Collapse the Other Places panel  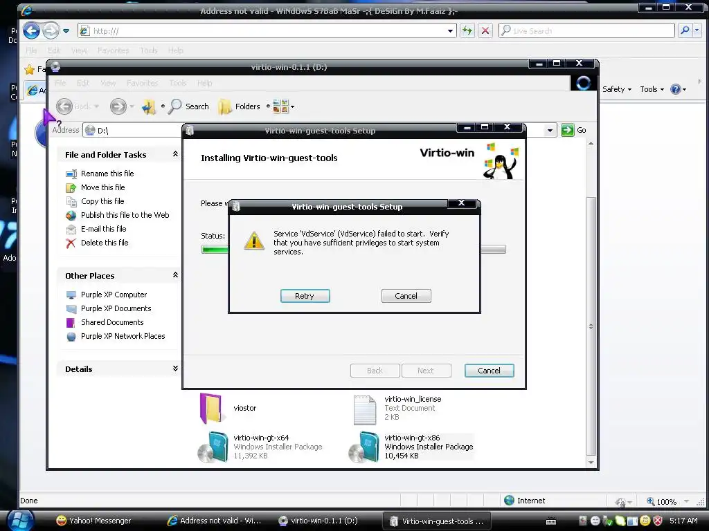(x=175, y=275)
